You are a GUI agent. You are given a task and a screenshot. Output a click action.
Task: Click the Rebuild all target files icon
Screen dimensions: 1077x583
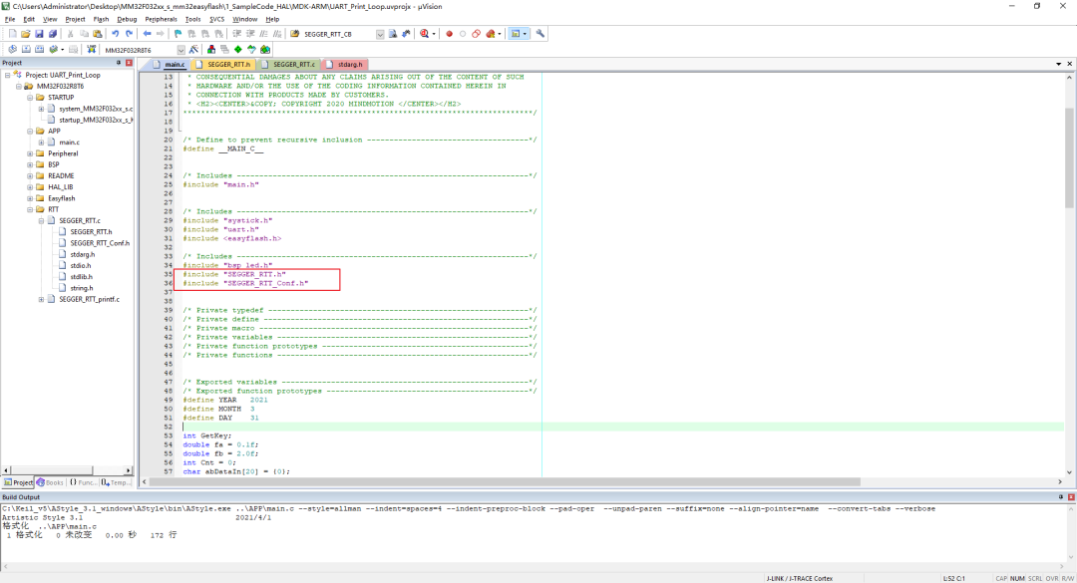tap(39, 50)
